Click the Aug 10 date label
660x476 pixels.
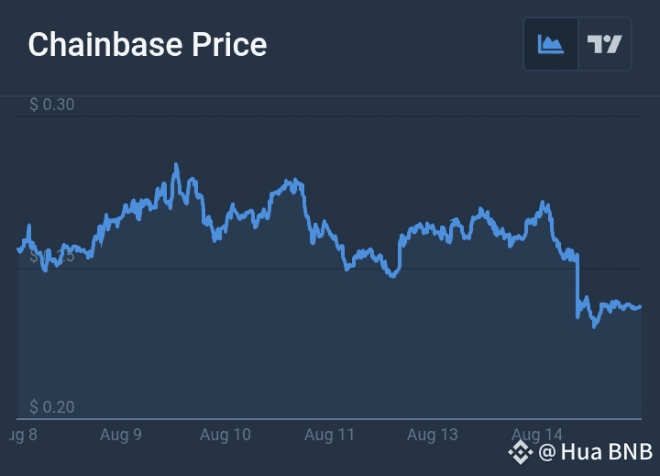click(x=225, y=435)
